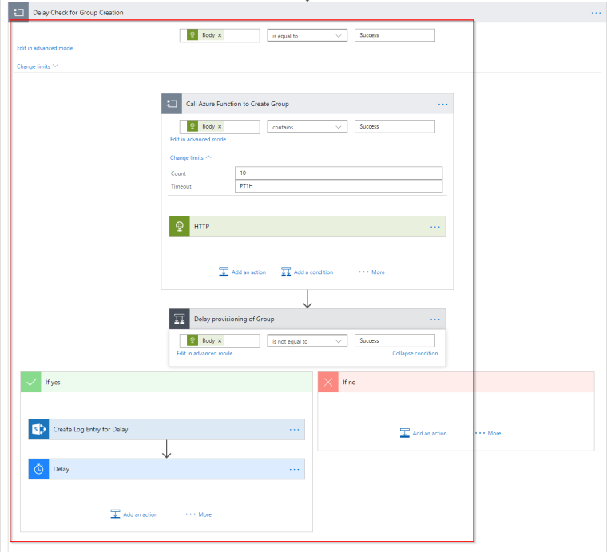Select the Delay action card title
The height and width of the screenshot is (552, 607).
click(61, 469)
